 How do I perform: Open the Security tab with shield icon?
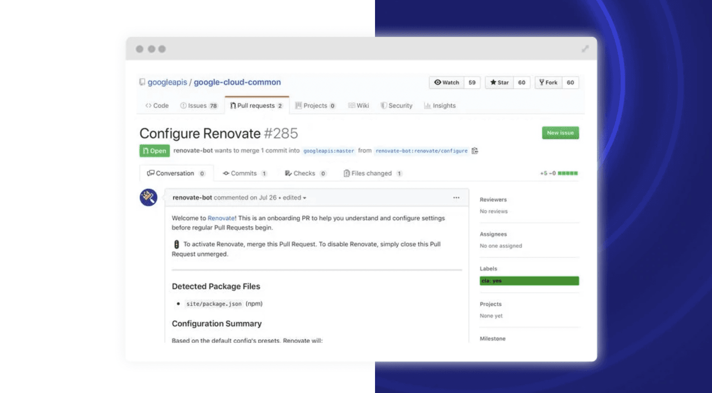pos(396,106)
